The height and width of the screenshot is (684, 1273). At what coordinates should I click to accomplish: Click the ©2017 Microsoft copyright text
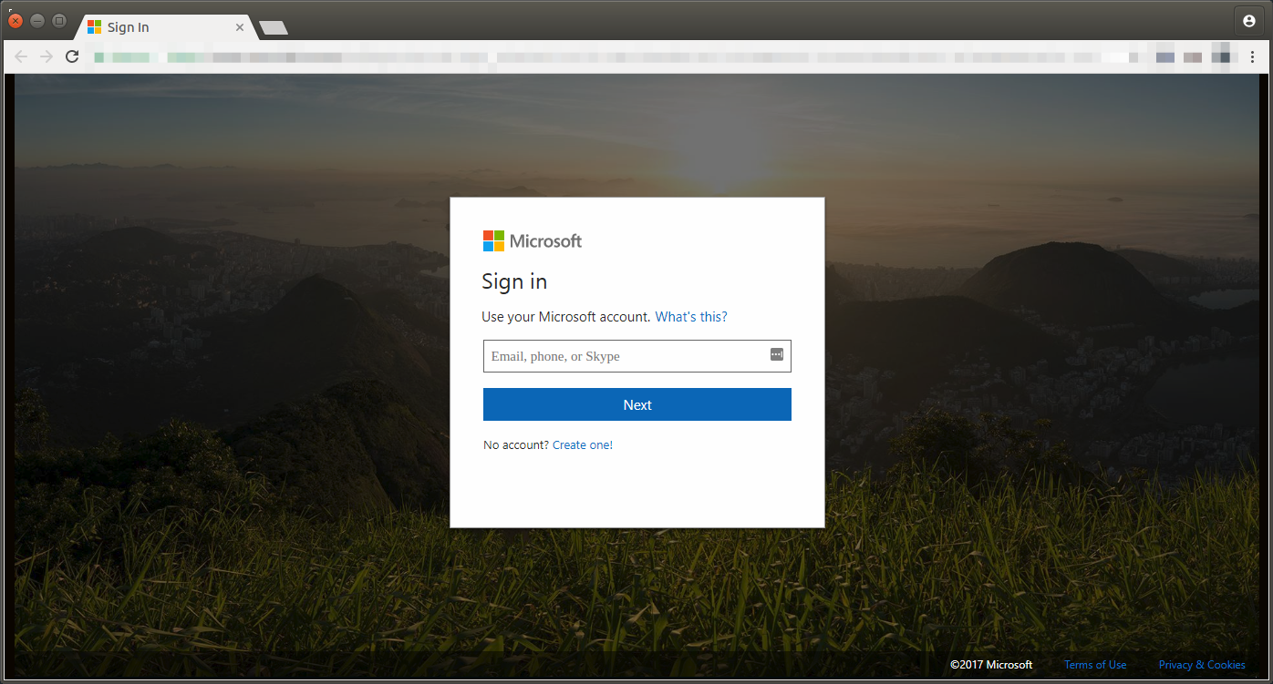(991, 664)
